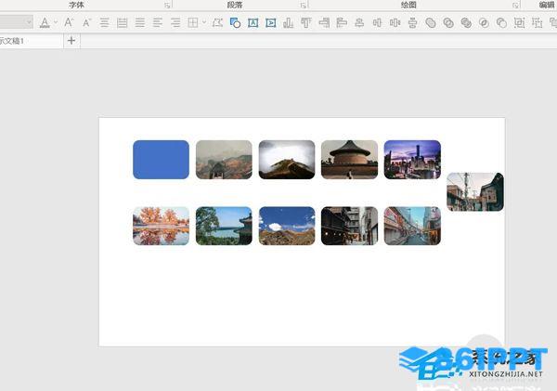This screenshot has width=557, height=391.
Task: Click the font color A icon
Action: point(45,22)
